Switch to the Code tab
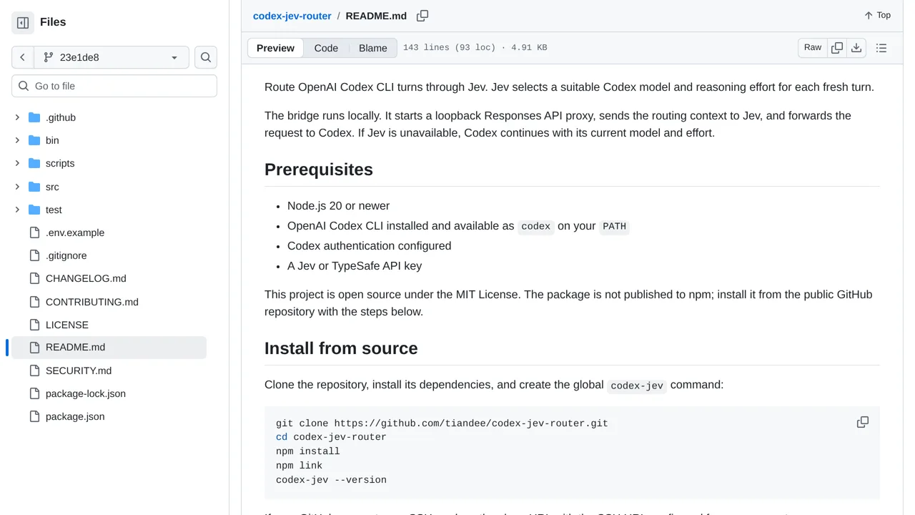 pos(326,48)
